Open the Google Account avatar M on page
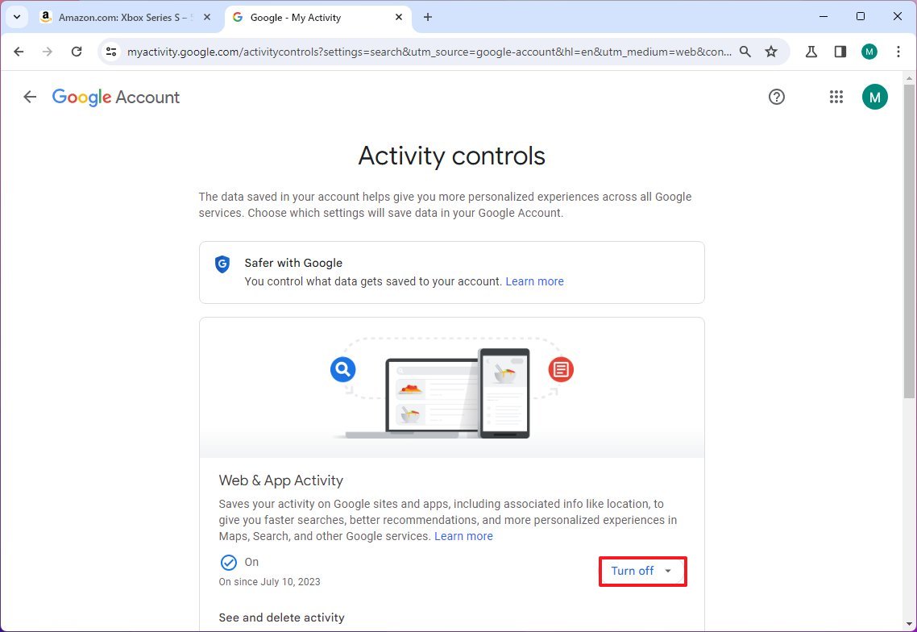Screen dimensions: 917x632 click(875, 98)
